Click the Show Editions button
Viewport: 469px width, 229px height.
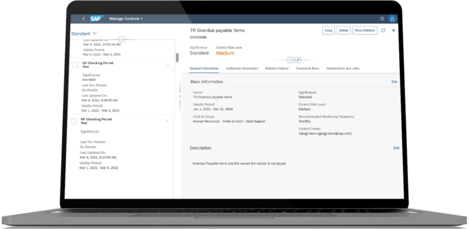(x=365, y=30)
